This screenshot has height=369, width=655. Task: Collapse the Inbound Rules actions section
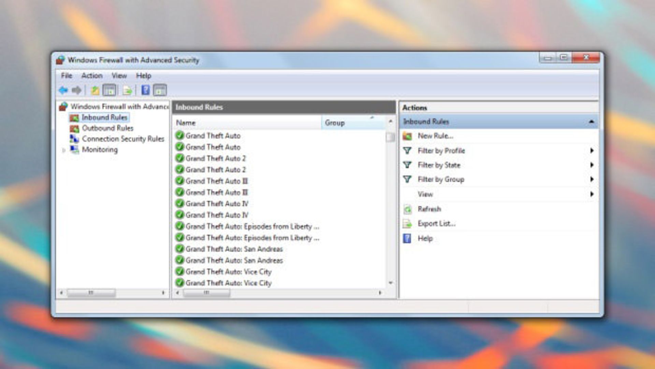[592, 122]
